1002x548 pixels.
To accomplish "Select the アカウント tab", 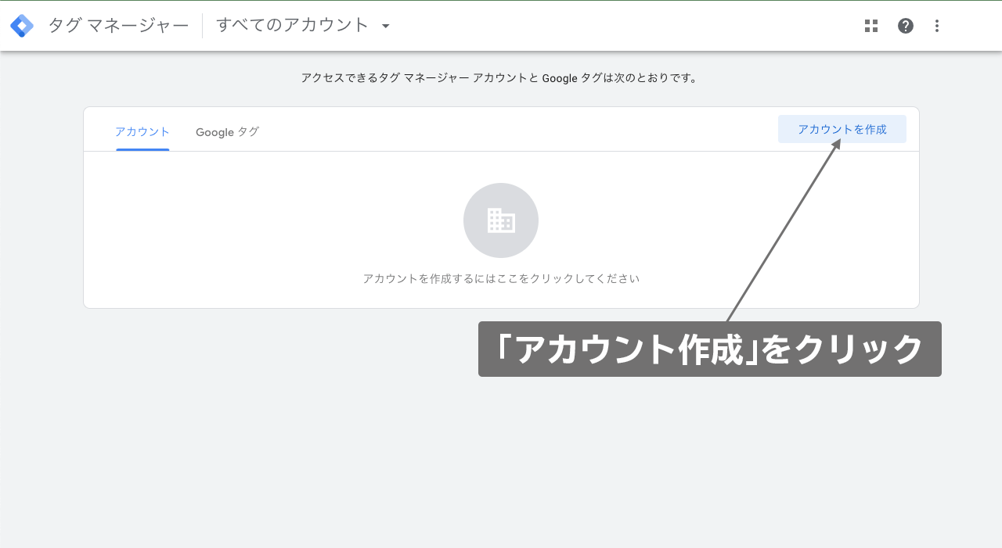I will 142,132.
